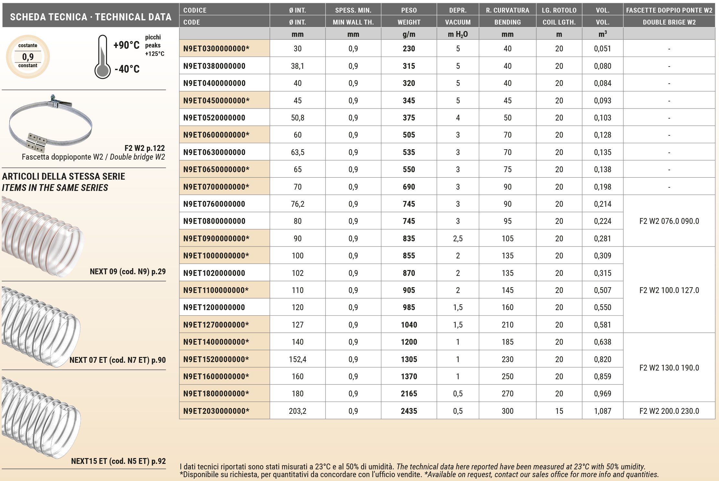719x481 pixels.
Task: Click the thermometer temperature icon
Action: (x=102, y=58)
